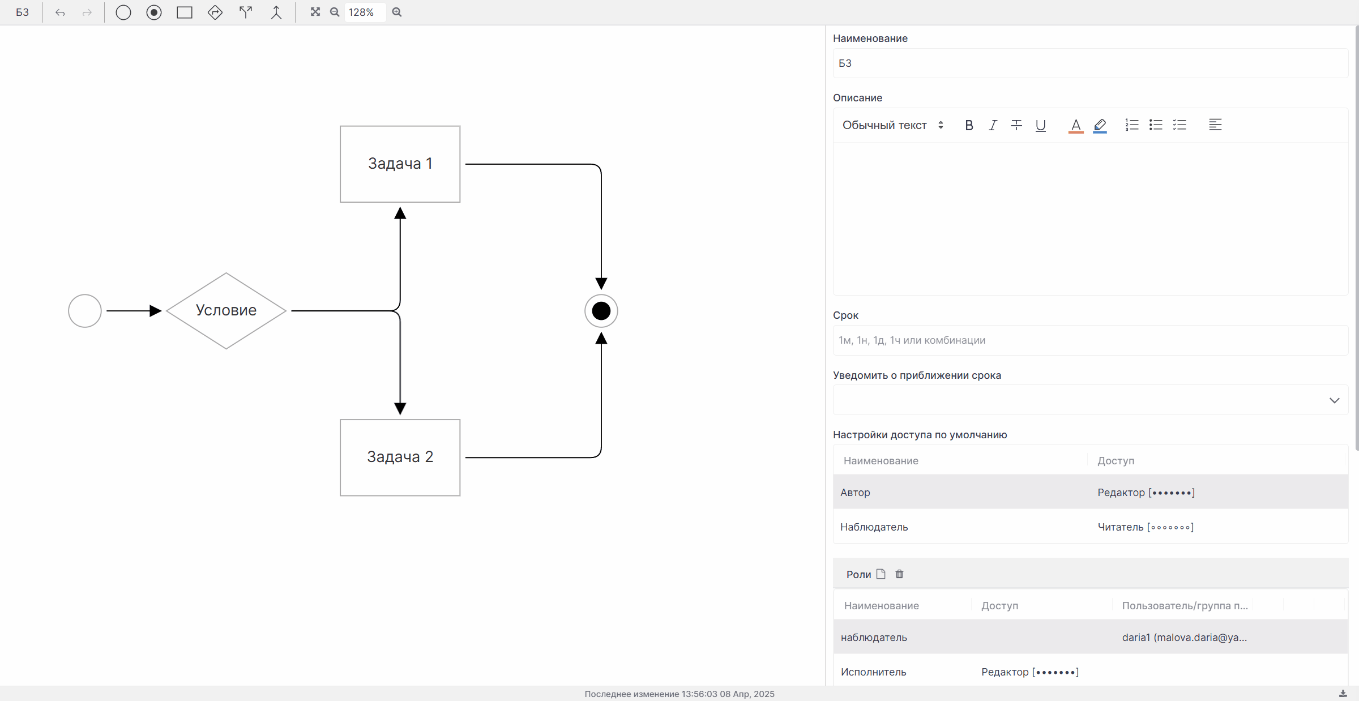
Task: Insert a checklist
Action: point(1179,125)
